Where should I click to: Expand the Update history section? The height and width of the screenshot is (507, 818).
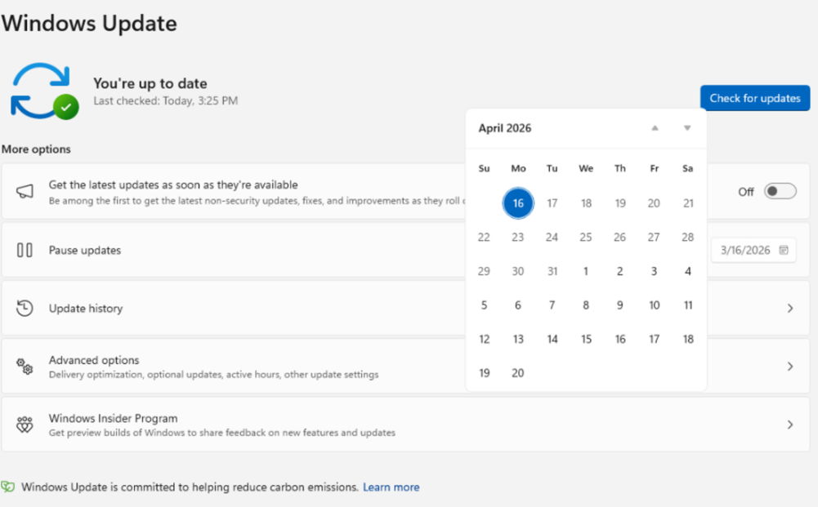tap(789, 308)
